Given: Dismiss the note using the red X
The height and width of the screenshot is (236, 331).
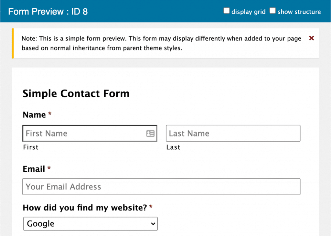Looking at the screenshot, I should tap(311, 38).
